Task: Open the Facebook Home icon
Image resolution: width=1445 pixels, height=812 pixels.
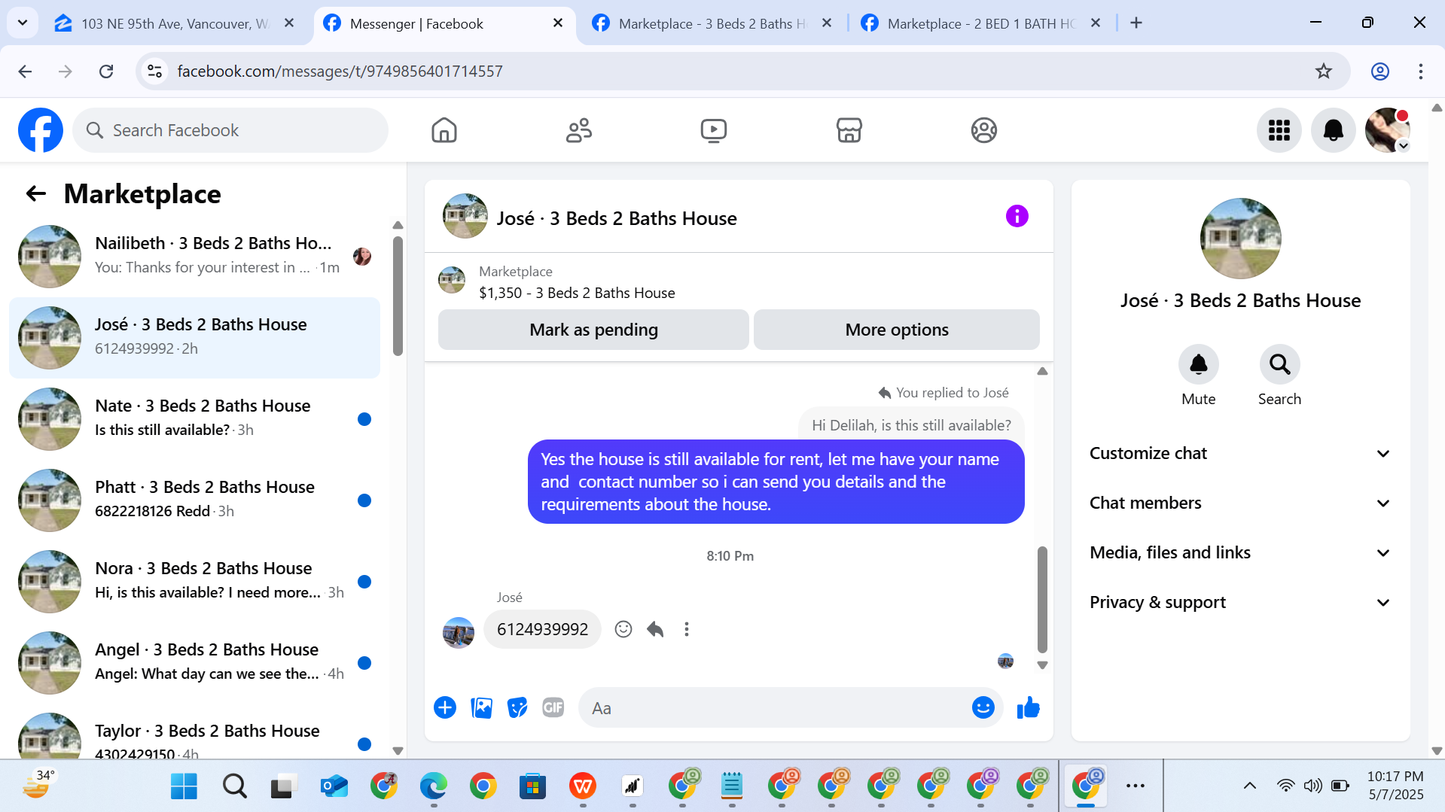Action: click(444, 130)
